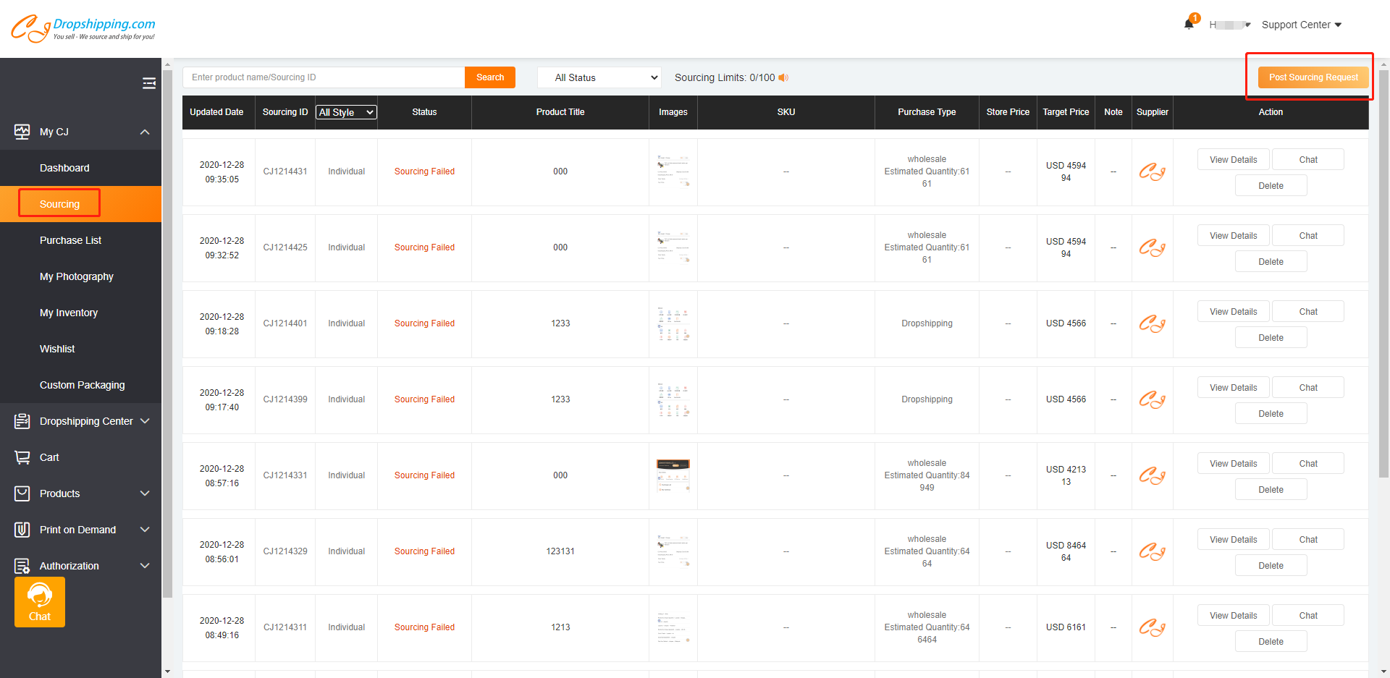Click the CJ Dropshipping logo
Screen dimensions: 1390x678
coord(83,28)
